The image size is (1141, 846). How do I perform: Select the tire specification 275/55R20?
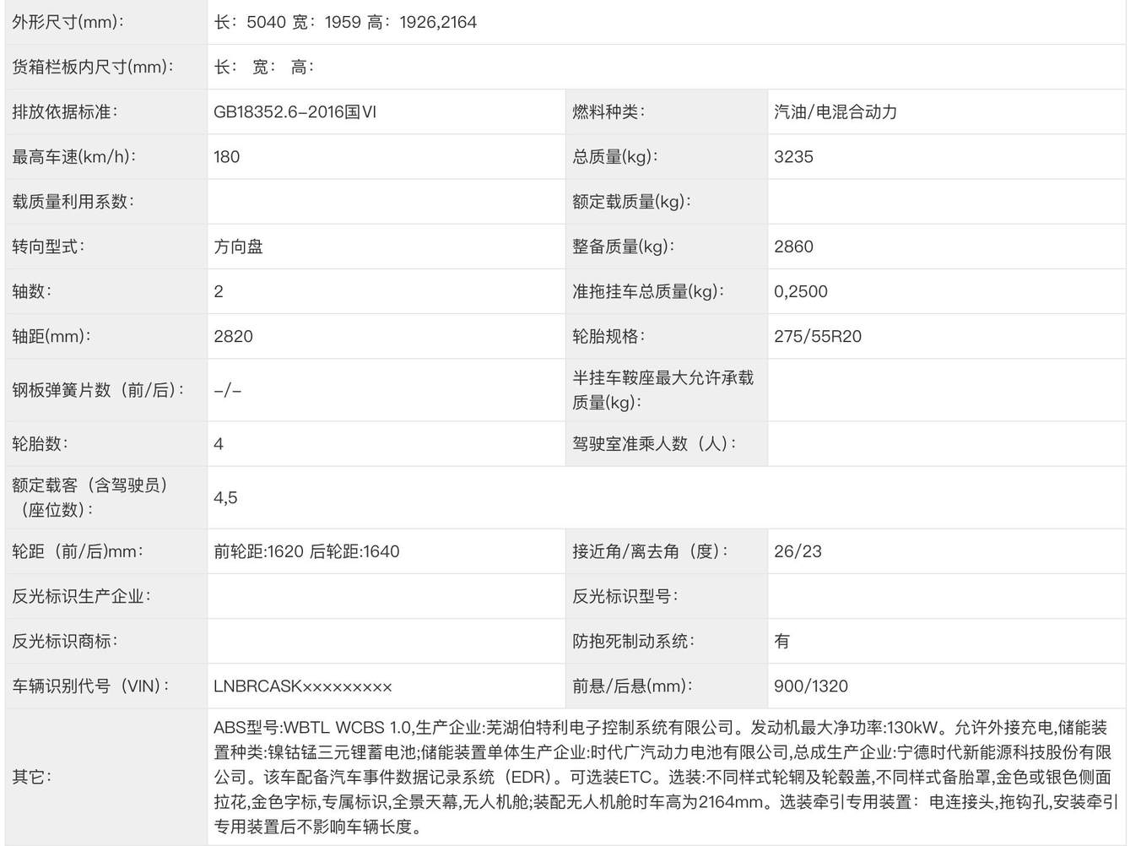(817, 336)
